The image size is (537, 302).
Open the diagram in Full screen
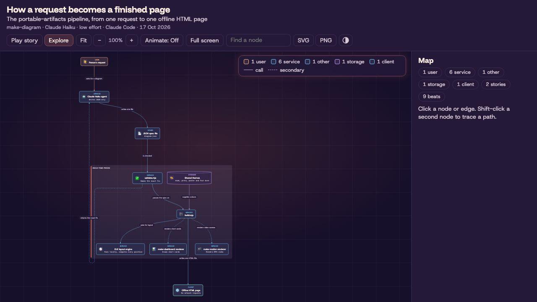(205, 40)
